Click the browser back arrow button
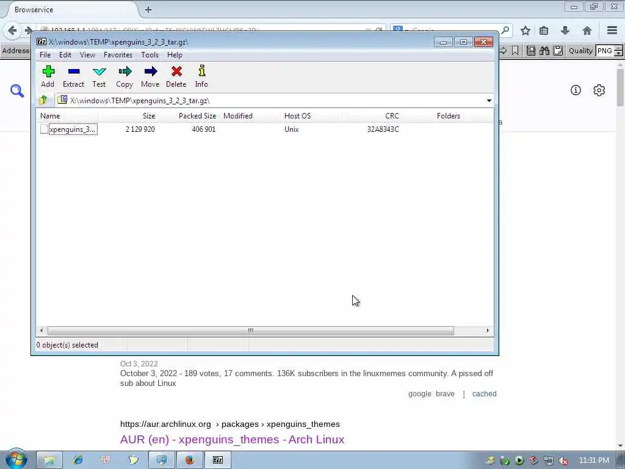This screenshot has width=625, height=469. pyautogui.click(x=12, y=31)
